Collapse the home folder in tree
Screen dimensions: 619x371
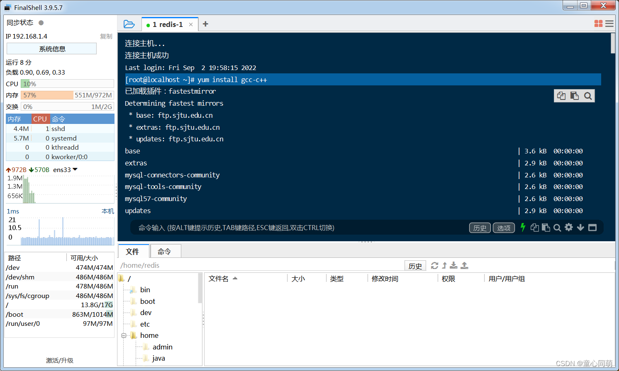pyautogui.click(x=124, y=335)
